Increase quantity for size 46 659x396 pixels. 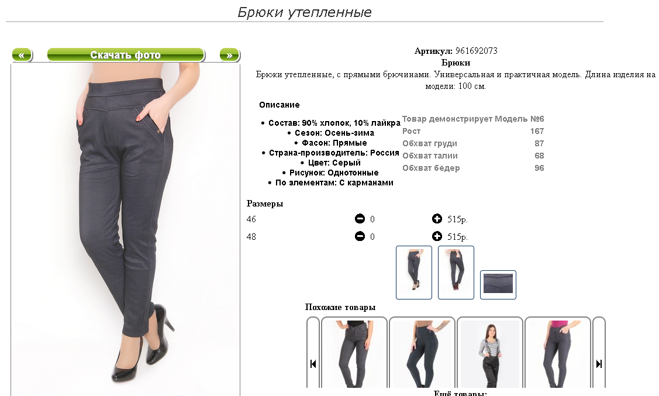pyautogui.click(x=437, y=219)
